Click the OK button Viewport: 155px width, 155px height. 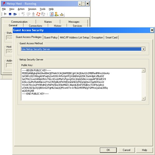point(108,150)
